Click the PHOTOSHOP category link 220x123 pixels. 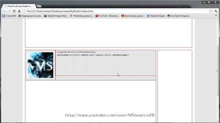(74, 55)
